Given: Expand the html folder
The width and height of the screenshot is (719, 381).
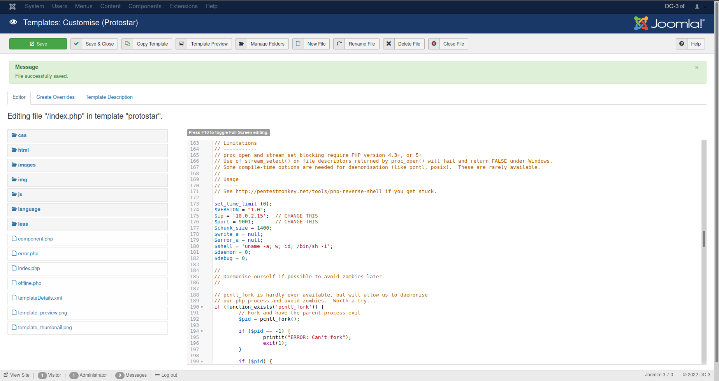Looking at the screenshot, I should tap(88, 150).
